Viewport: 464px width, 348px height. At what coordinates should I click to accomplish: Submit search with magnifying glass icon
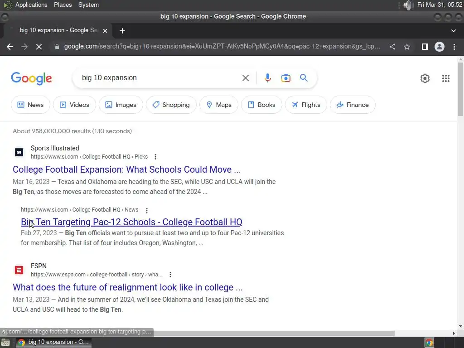(304, 78)
